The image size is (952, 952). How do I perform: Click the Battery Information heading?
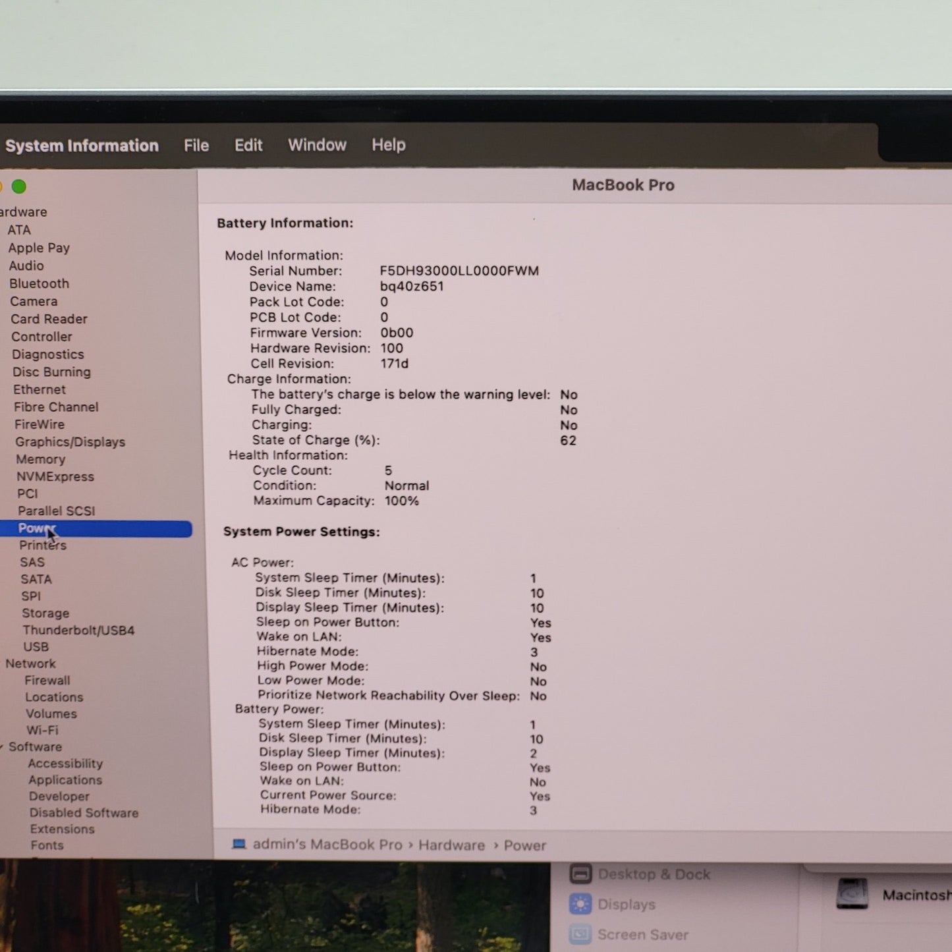pyautogui.click(x=285, y=223)
